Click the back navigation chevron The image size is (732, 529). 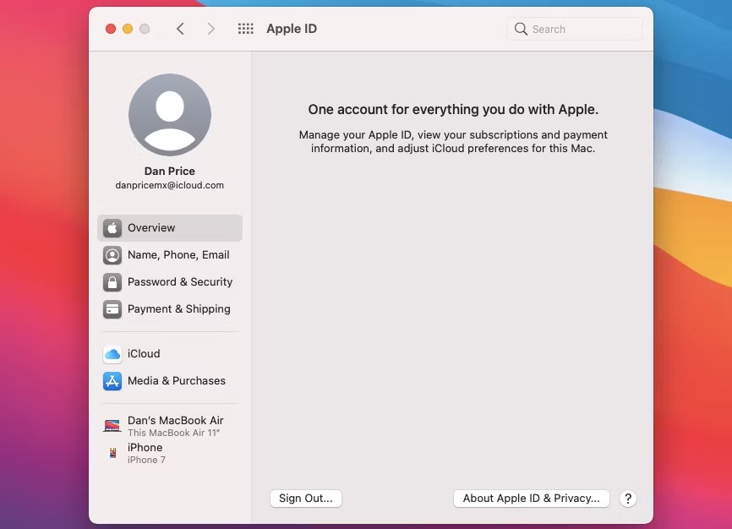180,28
